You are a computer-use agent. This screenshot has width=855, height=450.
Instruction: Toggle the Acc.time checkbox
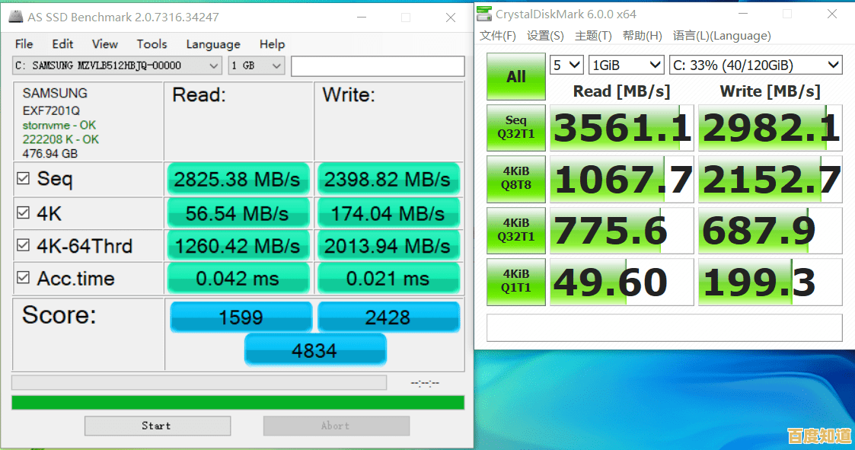[x=24, y=279]
